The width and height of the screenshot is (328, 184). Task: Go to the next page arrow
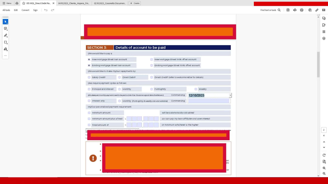(324, 147)
